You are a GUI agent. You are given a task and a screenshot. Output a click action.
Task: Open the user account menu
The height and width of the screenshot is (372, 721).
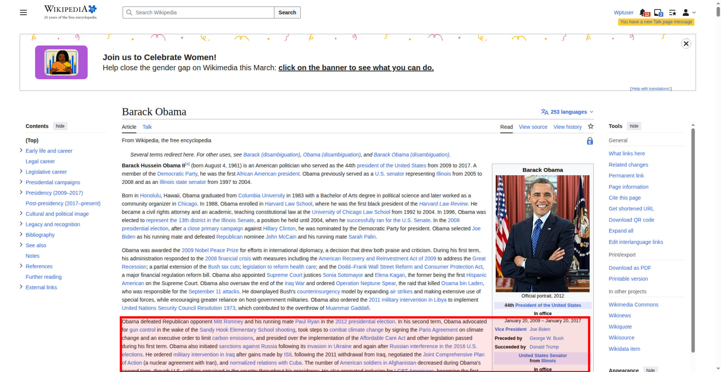pyautogui.click(x=688, y=13)
